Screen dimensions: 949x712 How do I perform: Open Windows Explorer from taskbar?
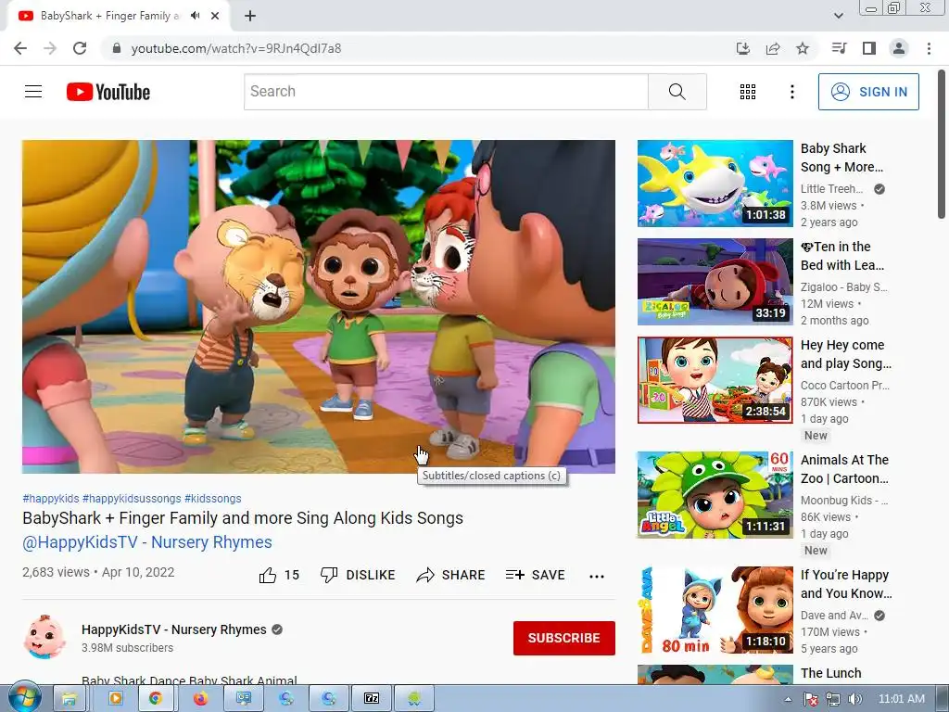(69, 699)
